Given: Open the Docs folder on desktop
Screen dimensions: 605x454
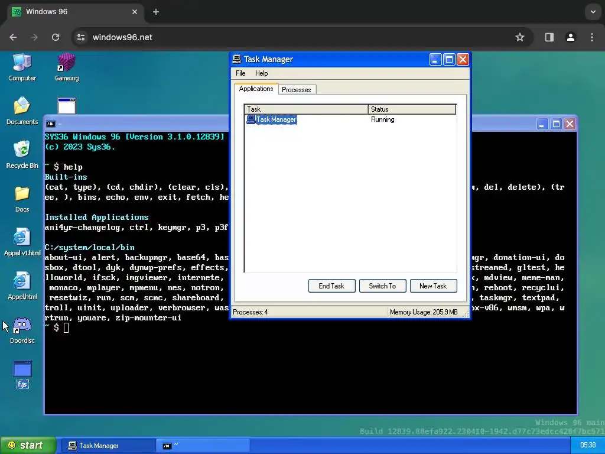Looking at the screenshot, I should point(22,199).
